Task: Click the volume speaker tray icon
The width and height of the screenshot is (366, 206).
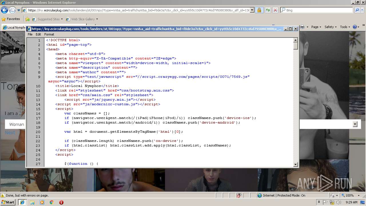Action: tap(339, 202)
